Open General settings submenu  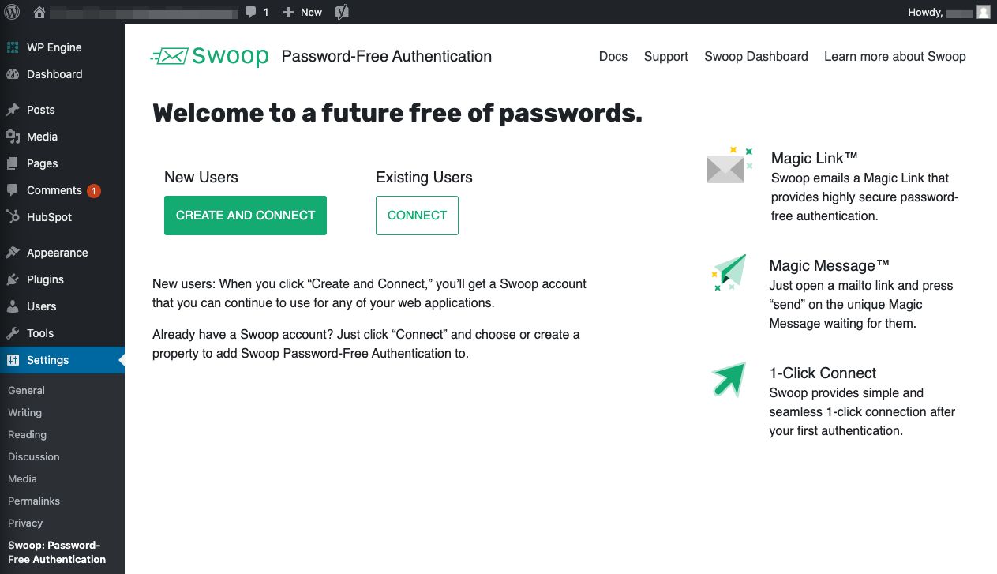point(26,390)
